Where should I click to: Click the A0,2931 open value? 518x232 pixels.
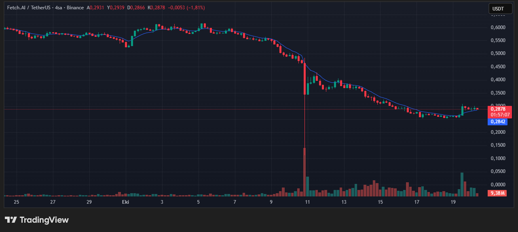(97, 8)
